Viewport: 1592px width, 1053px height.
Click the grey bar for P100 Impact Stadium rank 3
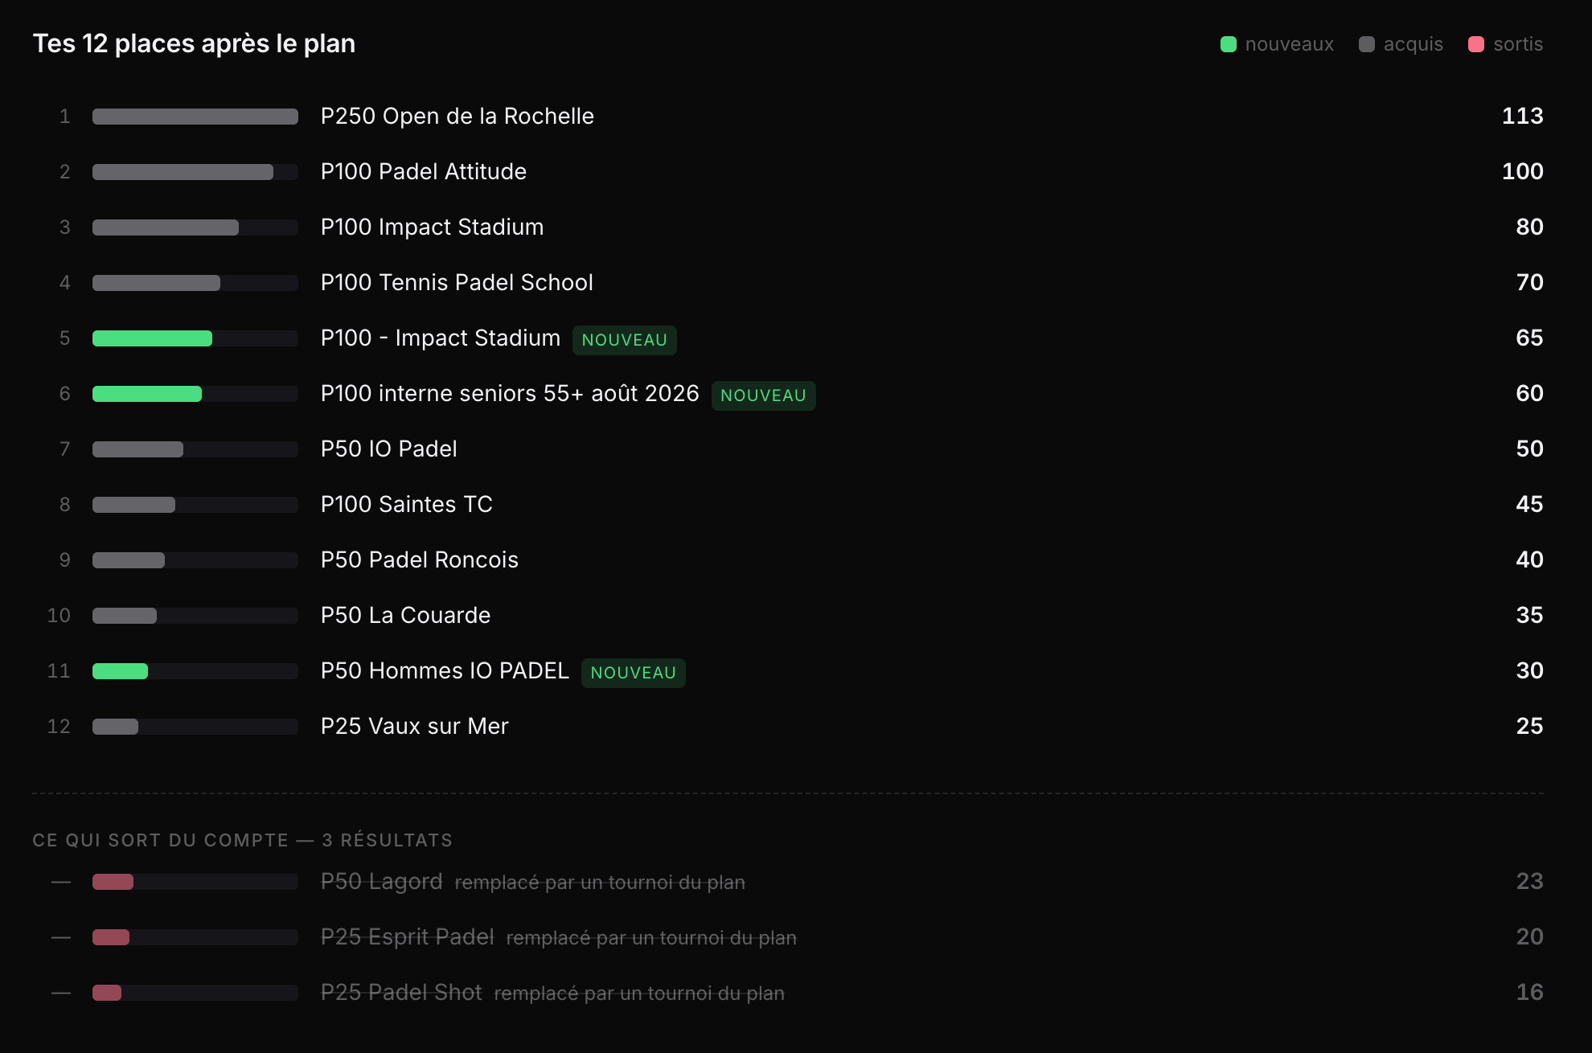point(166,227)
